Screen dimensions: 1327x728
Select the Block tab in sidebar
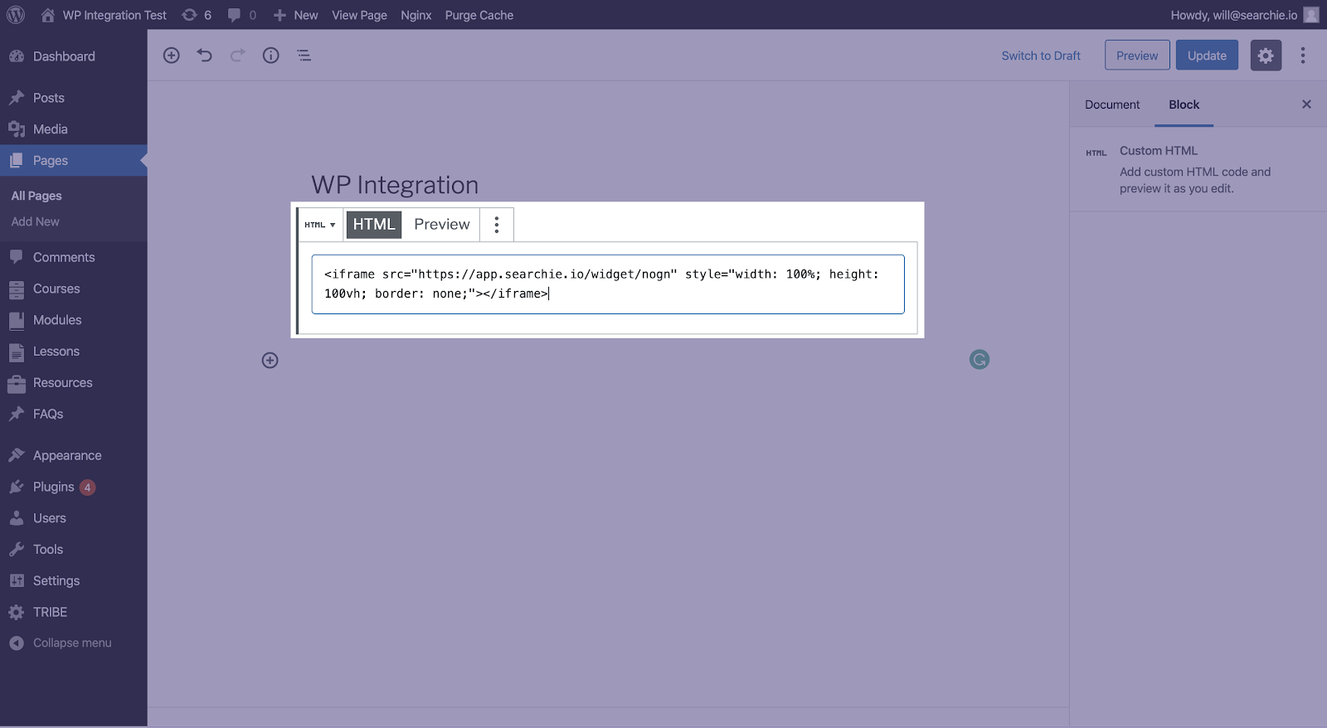tap(1184, 104)
